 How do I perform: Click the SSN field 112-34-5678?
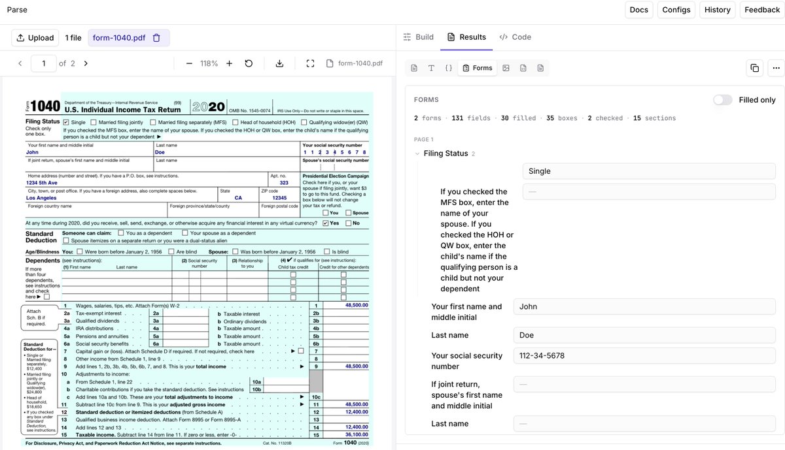(x=644, y=356)
